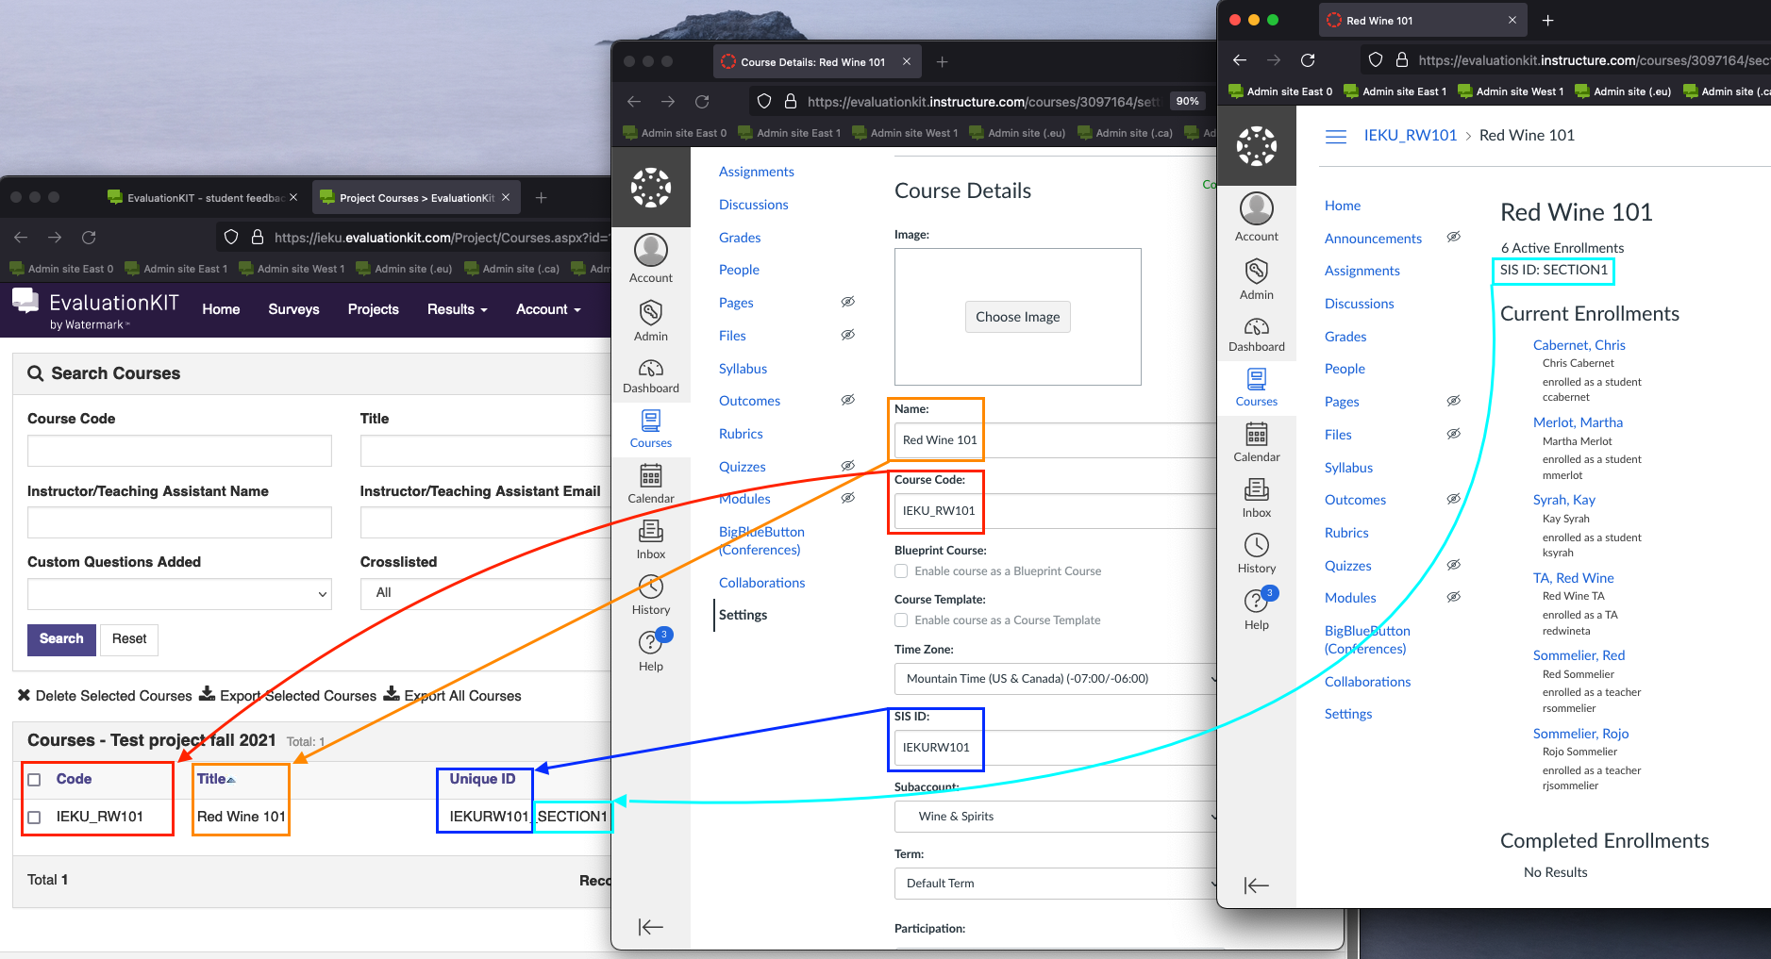Open Custom Questions Added dropdown
Image resolution: width=1771 pixels, height=959 pixels.
(x=179, y=594)
